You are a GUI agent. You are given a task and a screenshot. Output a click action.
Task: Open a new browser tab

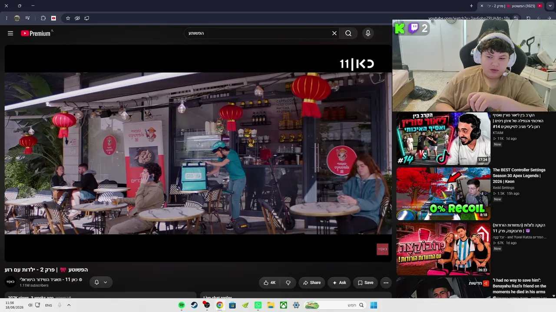[471, 6]
